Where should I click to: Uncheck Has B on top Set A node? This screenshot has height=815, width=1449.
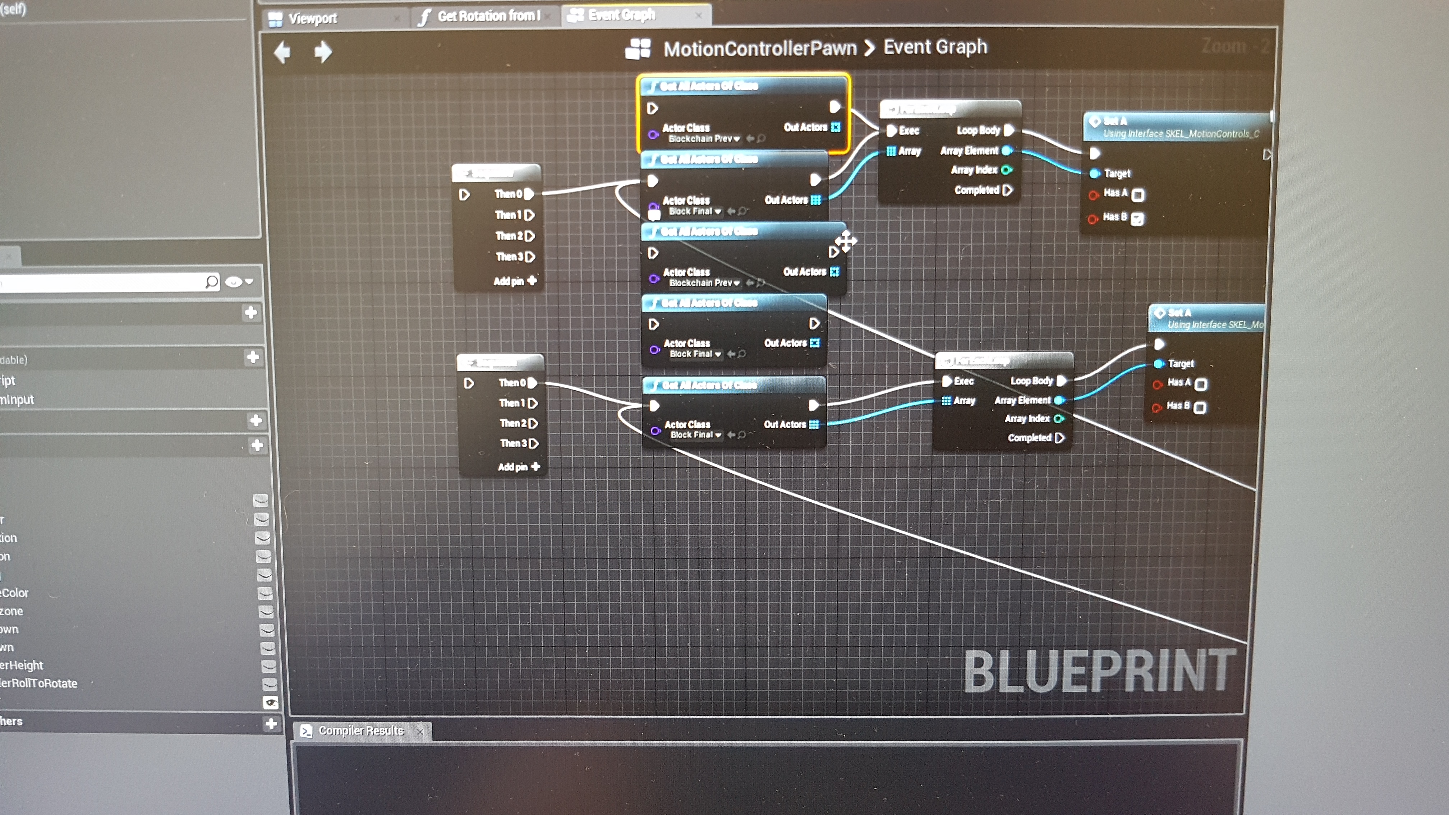click(1137, 219)
